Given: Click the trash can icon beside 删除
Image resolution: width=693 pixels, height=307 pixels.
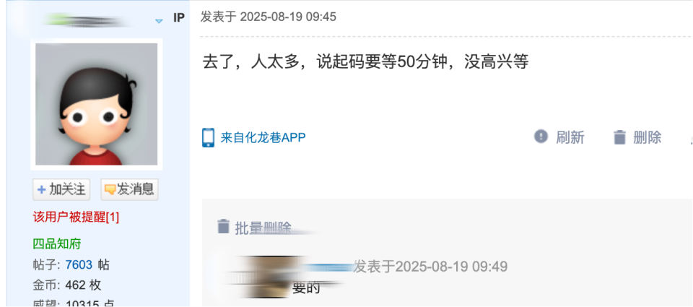Looking at the screenshot, I should [619, 137].
